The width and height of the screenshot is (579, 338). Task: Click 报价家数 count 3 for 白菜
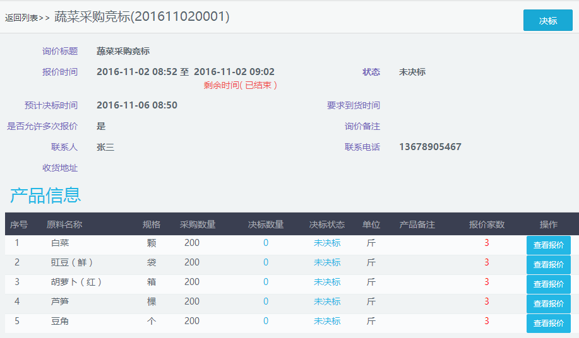[487, 243]
